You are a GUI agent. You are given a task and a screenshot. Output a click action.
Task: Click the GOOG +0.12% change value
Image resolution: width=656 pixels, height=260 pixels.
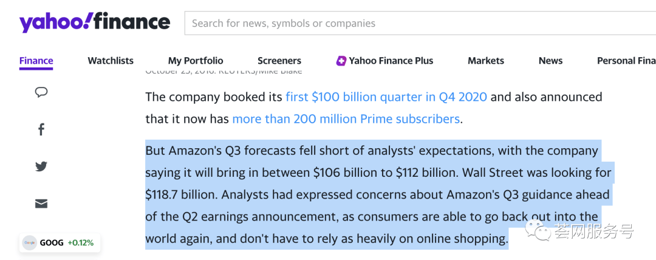click(80, 242)
